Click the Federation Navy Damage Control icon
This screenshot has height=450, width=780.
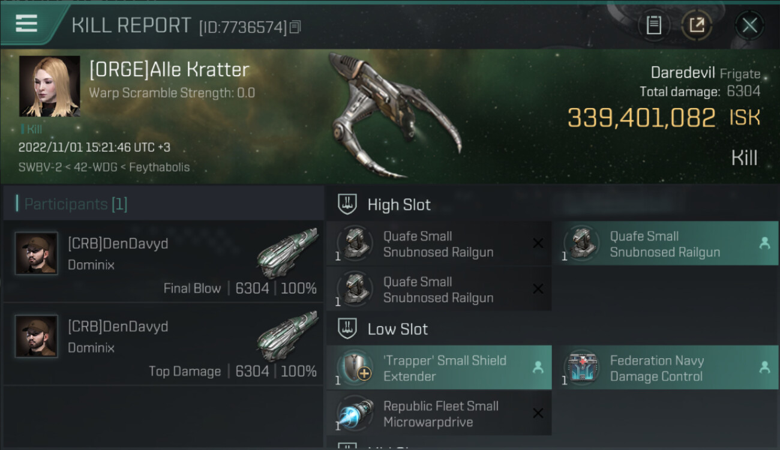581,368
